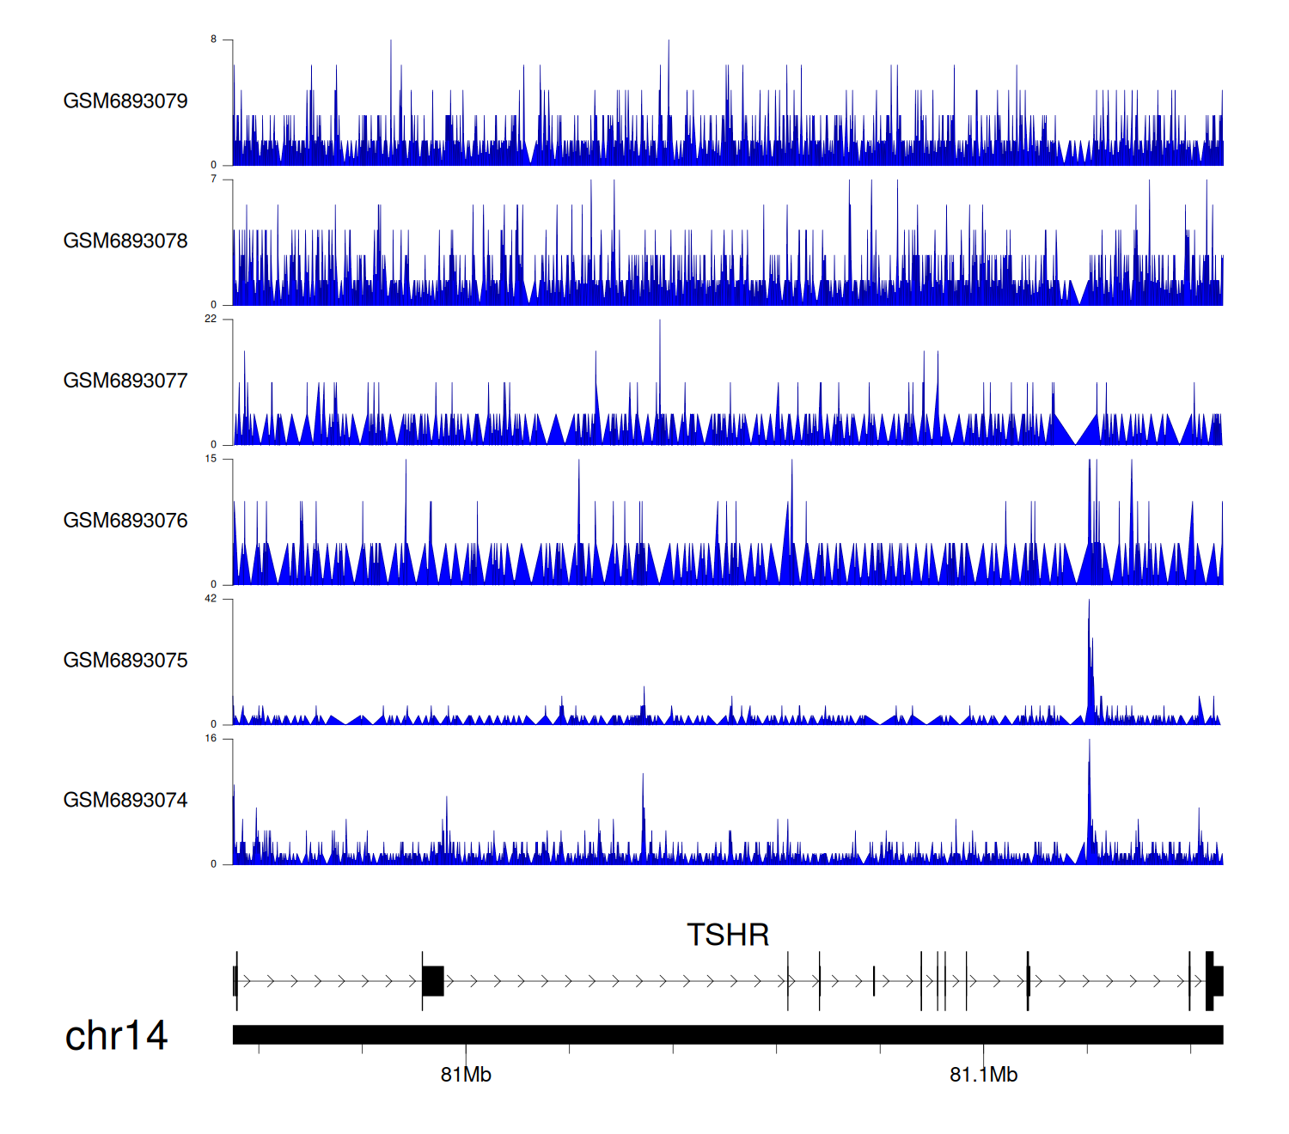The height and width of the screenshot is (1134, 1289).
Task: Click the large TSHR exon block near 81Mb
Action: click(x=433, y=981)
